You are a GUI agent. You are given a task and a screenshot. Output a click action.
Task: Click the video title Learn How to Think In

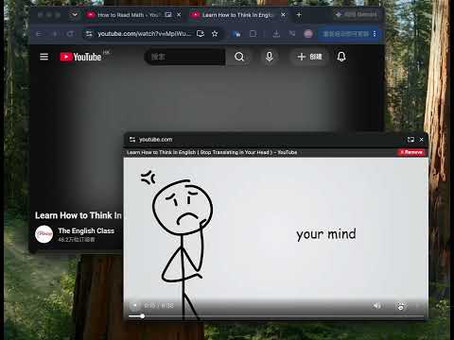79,215
